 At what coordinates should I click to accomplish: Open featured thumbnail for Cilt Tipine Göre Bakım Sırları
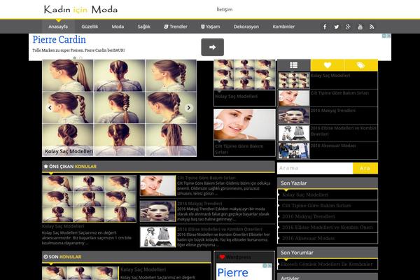(157, 185)
